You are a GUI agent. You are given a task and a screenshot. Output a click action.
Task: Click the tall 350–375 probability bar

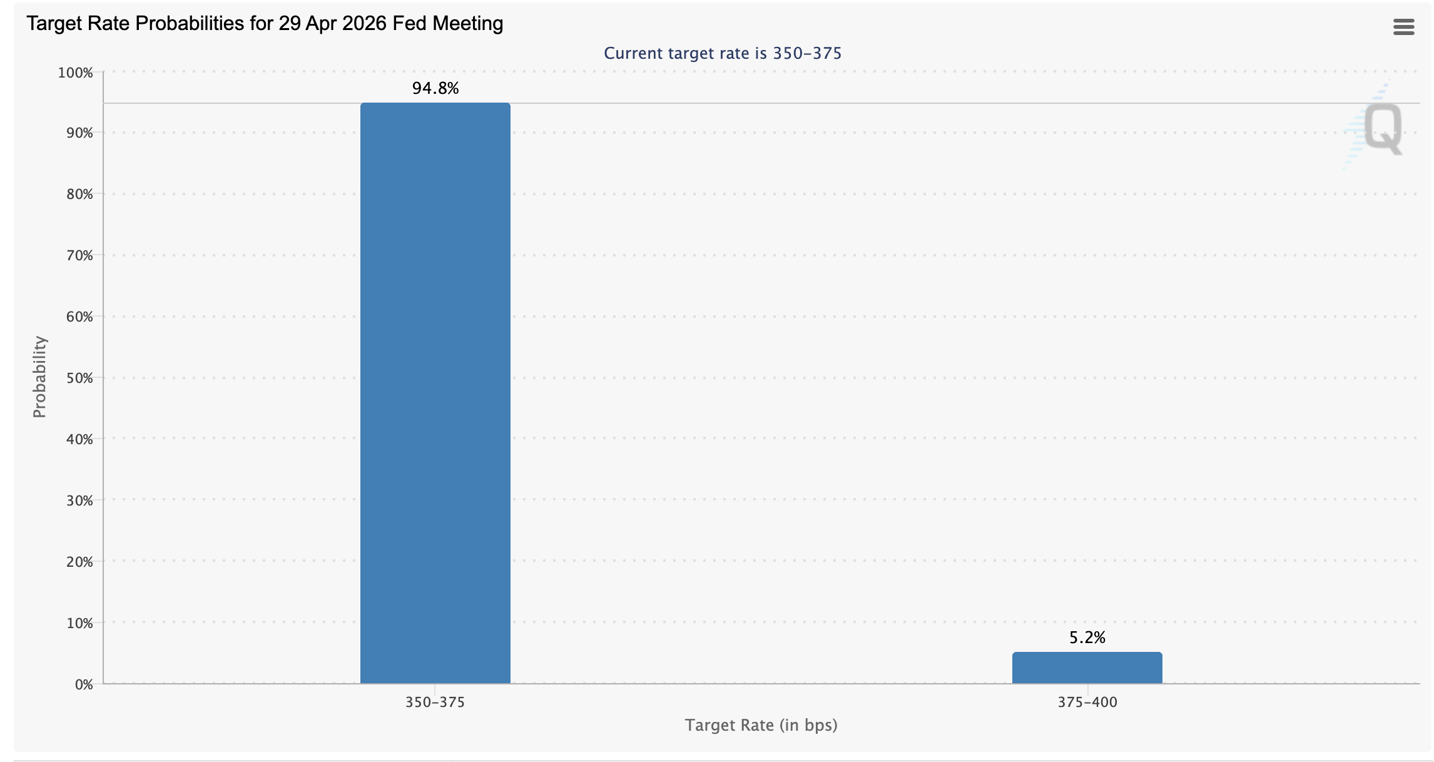[x=435, y=393]
